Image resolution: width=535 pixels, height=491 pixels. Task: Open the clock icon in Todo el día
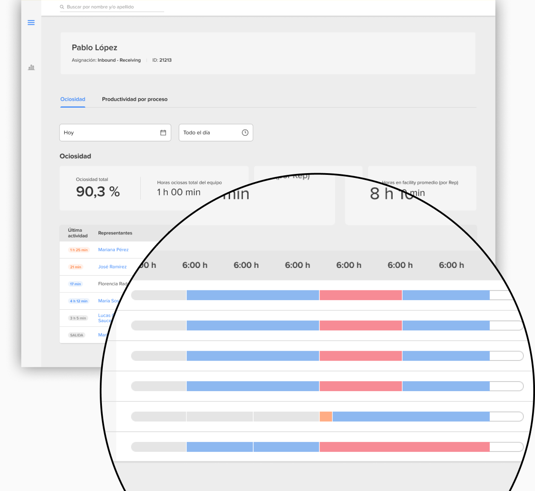click(245, 133)
